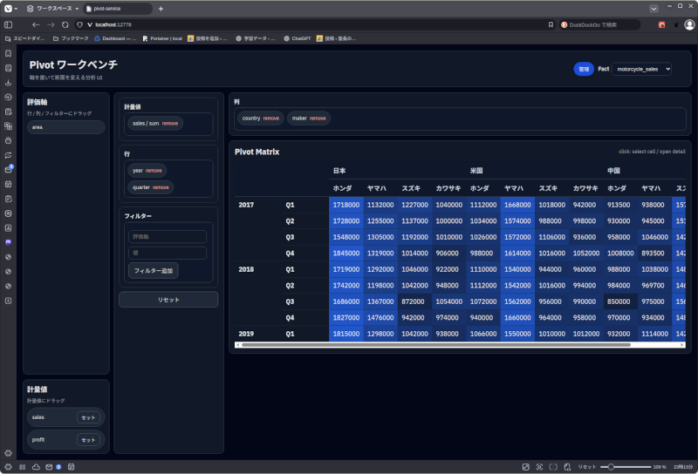
Task: Expand the tab list dropdown arrow at top right
Action: coord(654,8)
